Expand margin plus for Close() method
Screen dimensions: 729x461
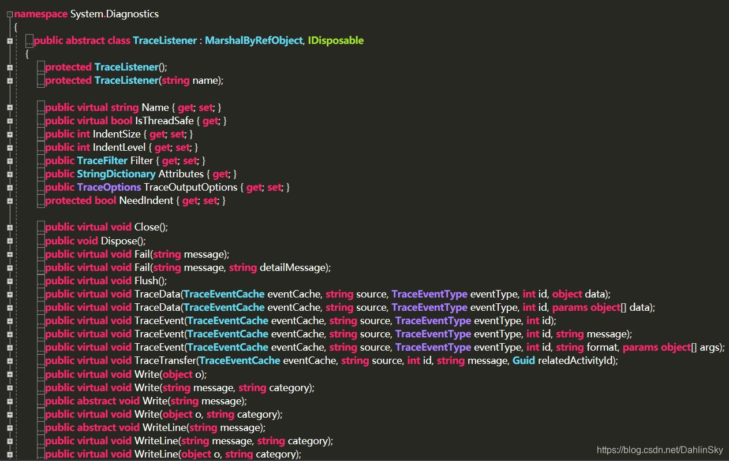pos(10,228)
